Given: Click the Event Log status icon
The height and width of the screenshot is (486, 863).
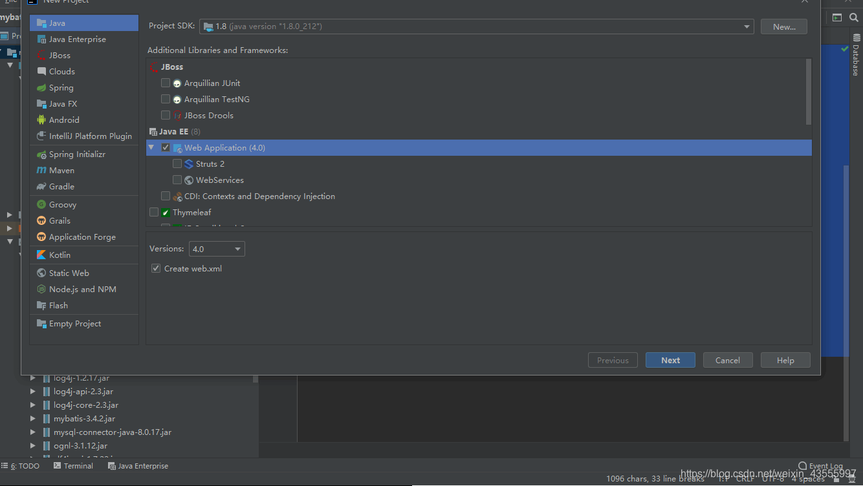Looking at the screenshot, I should (x=803, y=465).
